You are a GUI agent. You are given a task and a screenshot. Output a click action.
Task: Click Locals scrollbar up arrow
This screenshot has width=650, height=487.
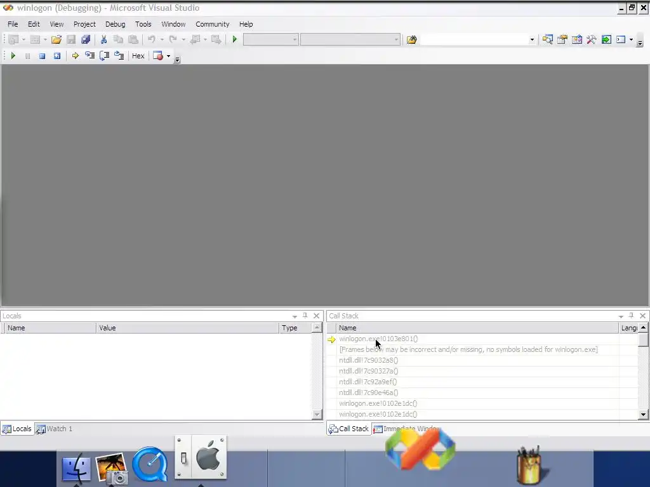(317, 328)
